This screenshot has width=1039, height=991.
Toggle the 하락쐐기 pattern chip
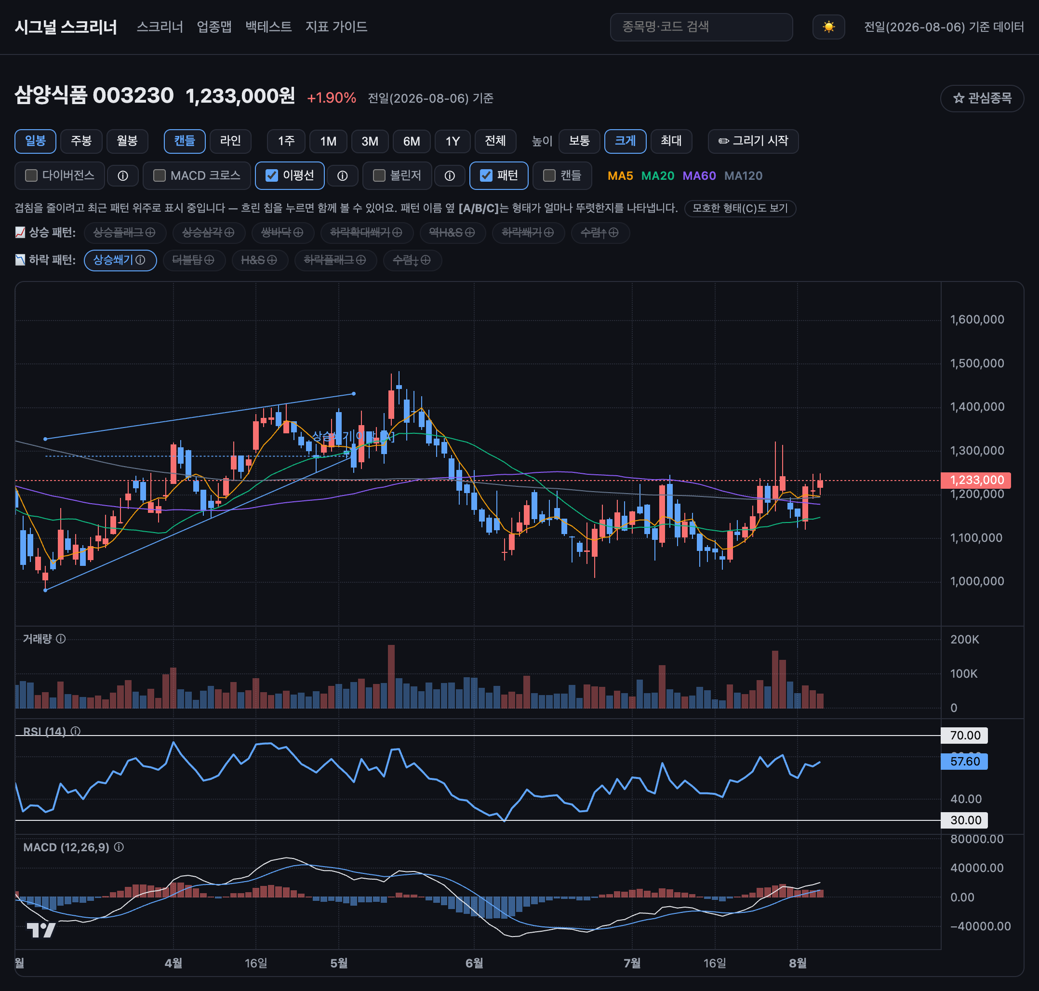[528, 232]
